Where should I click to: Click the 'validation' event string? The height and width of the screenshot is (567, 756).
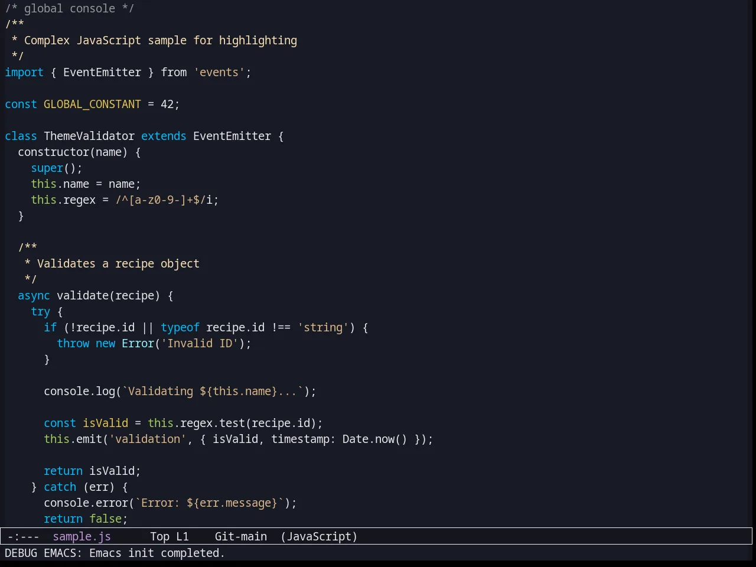click(x=148, y=439)
